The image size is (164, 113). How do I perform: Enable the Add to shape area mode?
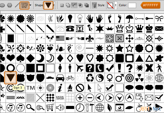[x=68, y=5]
